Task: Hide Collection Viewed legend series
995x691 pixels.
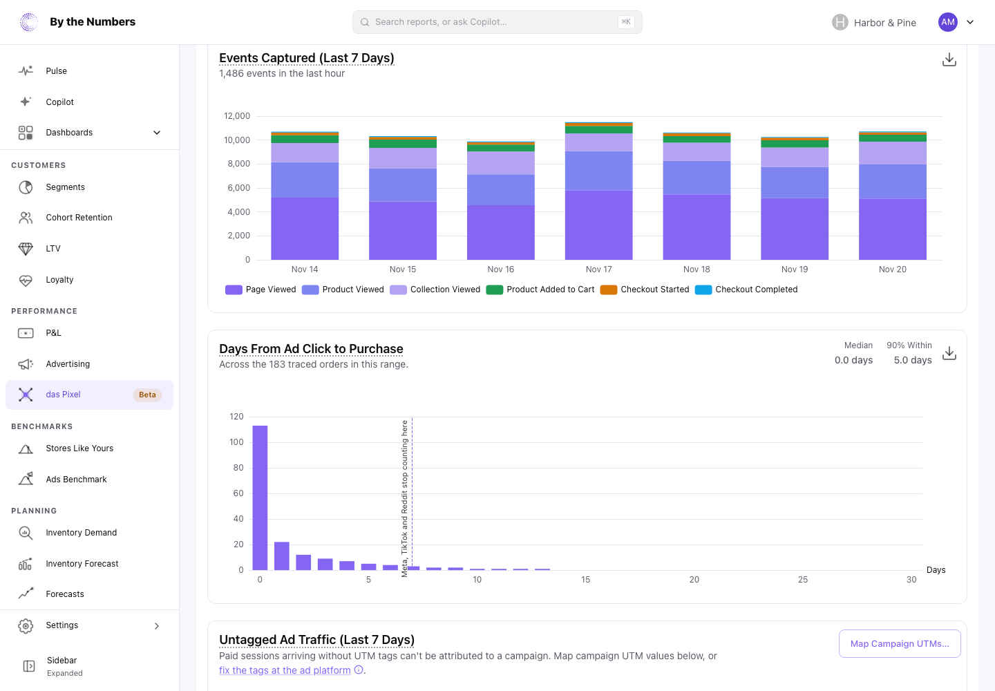Action: [435, 290]
